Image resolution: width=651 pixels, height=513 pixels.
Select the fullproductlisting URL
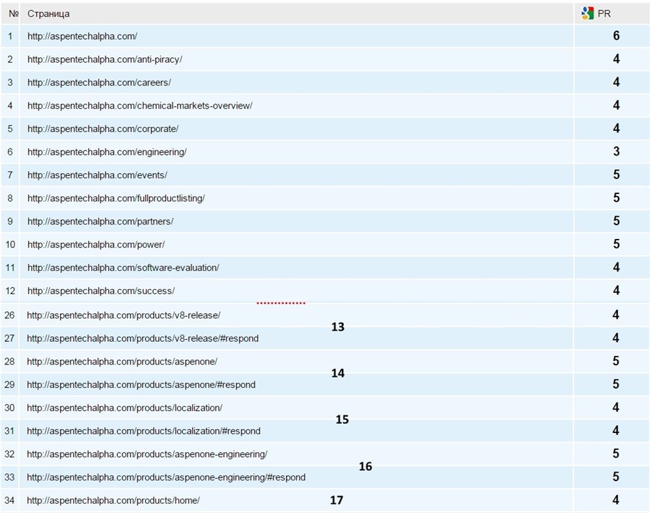point(117,199)
